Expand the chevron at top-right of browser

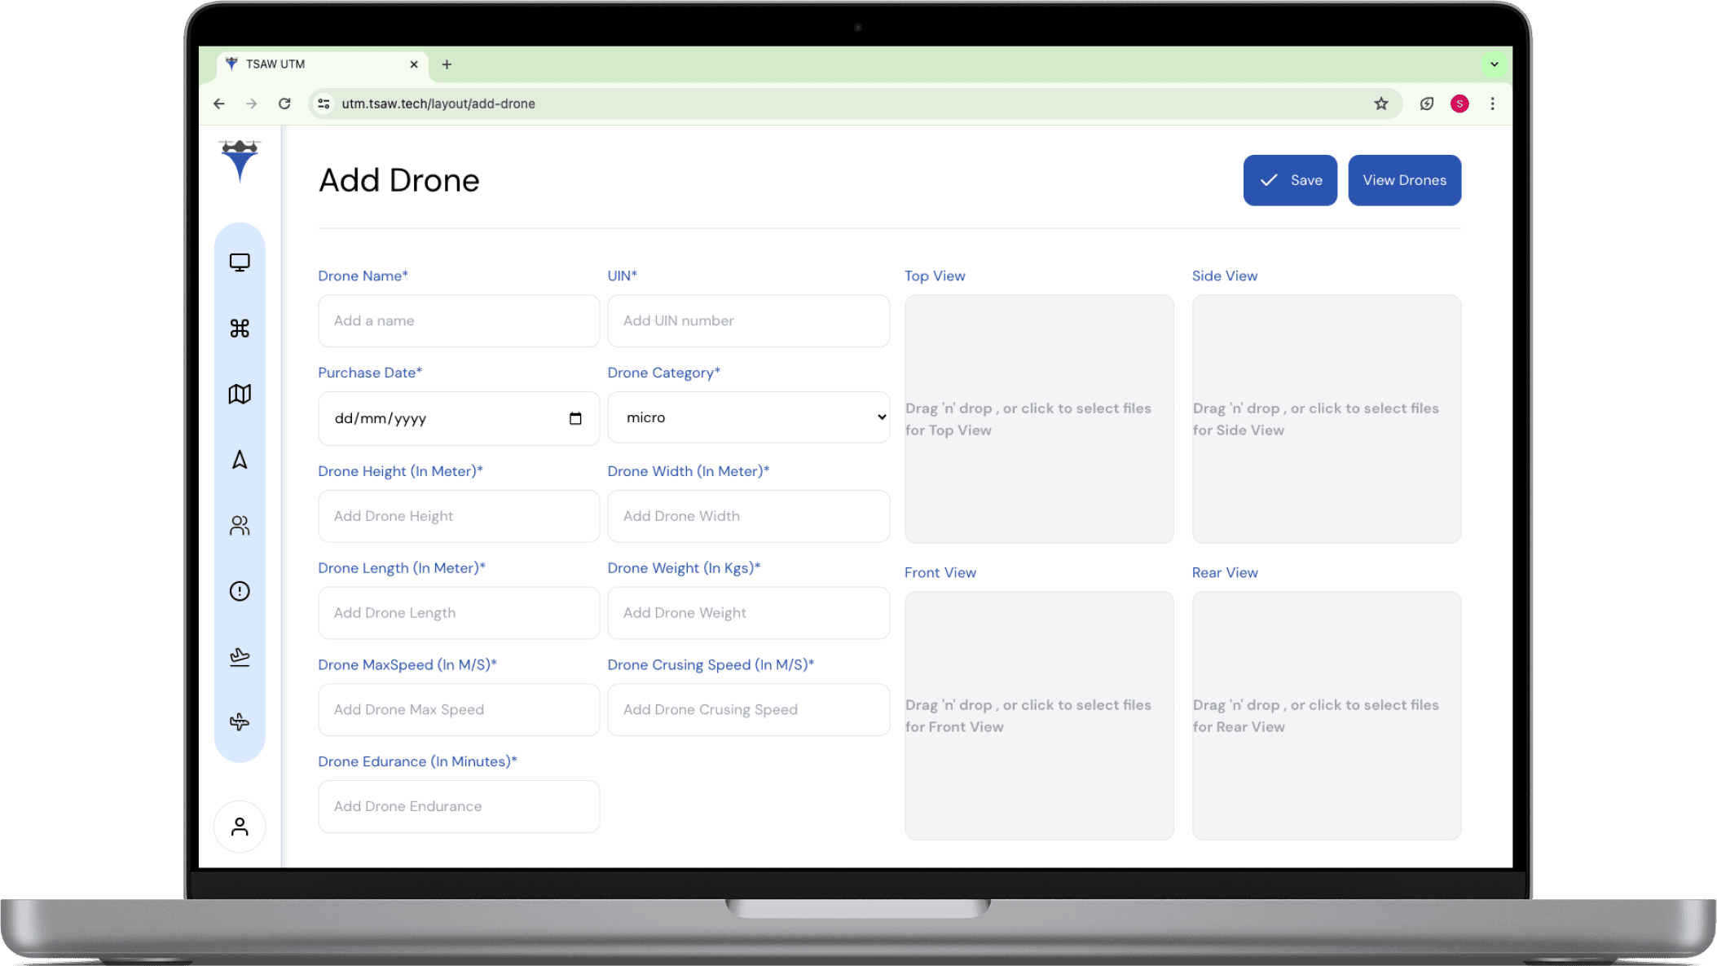1494,64
